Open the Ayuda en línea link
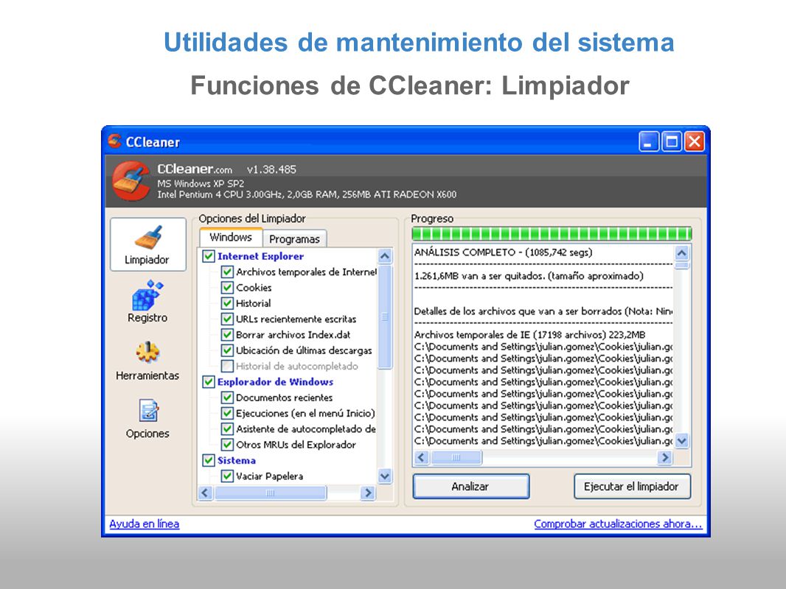786x589 pixels. (x=145, y=524)
